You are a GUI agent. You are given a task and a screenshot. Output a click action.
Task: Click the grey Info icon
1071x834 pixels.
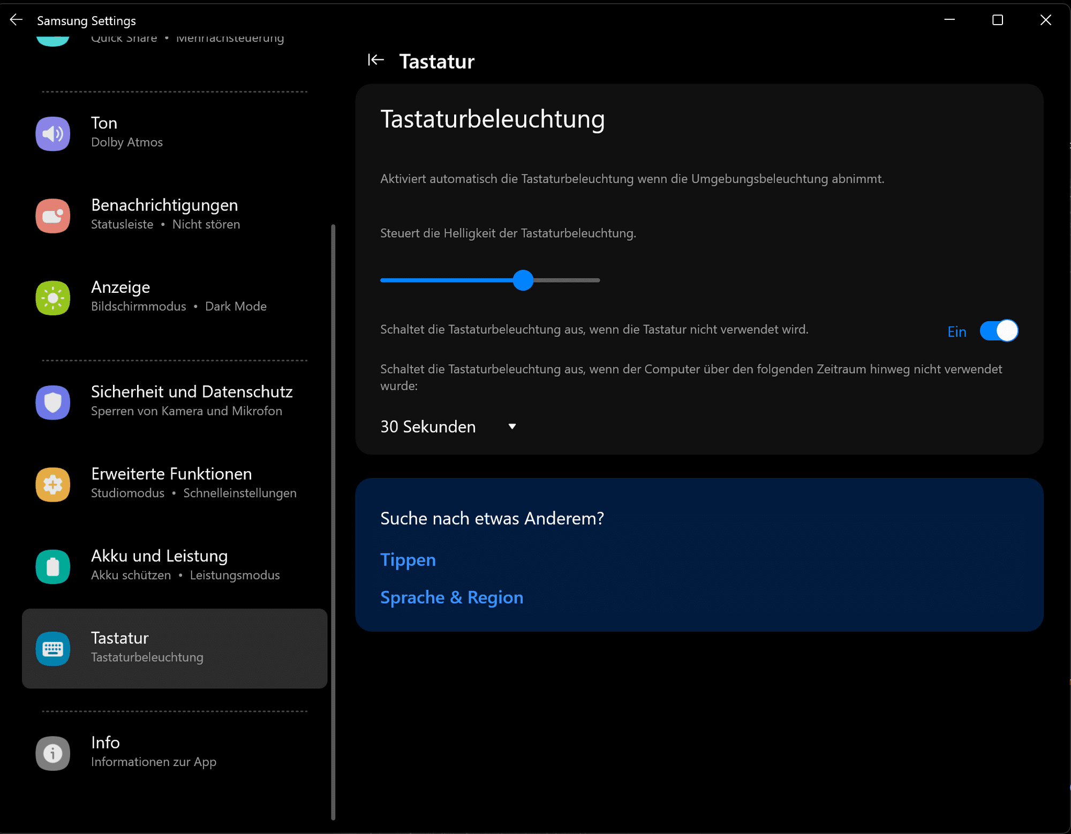[52, 753]
